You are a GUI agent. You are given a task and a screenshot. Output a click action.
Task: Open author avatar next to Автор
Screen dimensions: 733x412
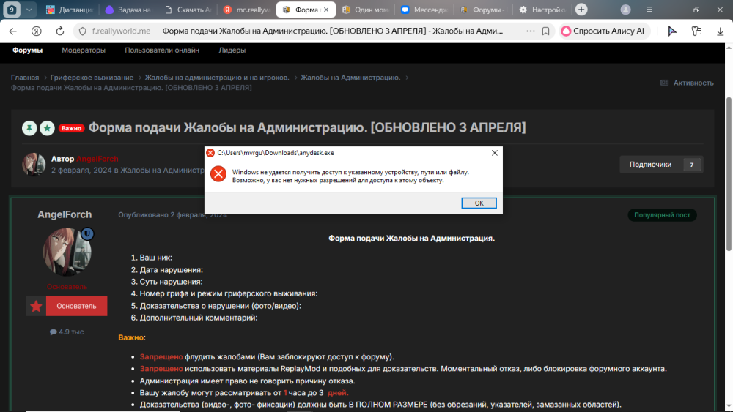[x=34, y=164]
